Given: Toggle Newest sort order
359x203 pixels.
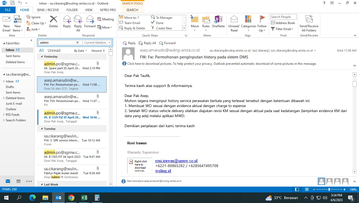Looking at the screenshot, I should 98,51.
